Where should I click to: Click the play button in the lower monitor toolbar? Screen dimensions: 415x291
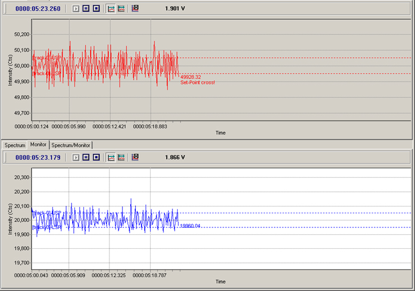click(x=76, y=158)
